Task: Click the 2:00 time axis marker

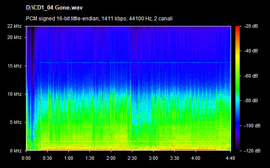Action: pos(111,158)
